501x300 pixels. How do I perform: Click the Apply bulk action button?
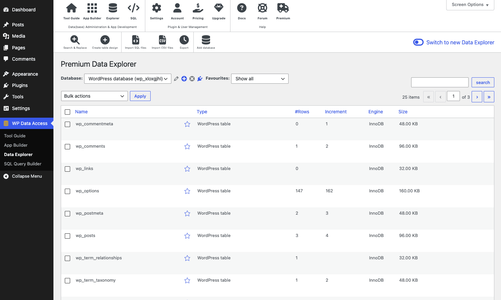(x=140, y=96)
